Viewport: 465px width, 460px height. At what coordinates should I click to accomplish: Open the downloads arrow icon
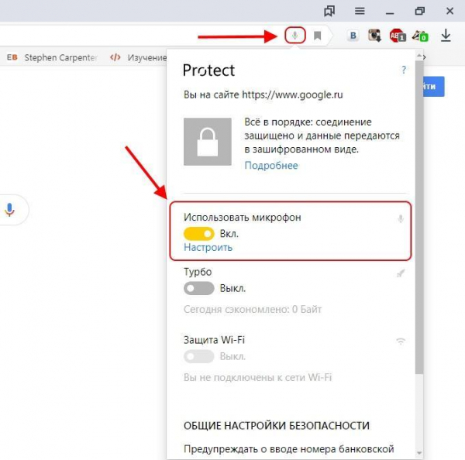point(446,36)
